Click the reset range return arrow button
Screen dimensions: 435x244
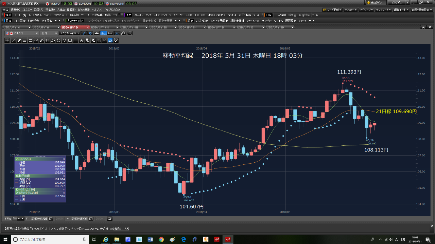[x=110, y=219]
